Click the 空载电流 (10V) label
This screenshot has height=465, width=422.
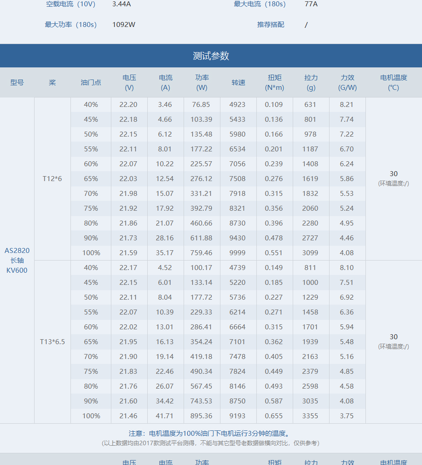point(70,4)
